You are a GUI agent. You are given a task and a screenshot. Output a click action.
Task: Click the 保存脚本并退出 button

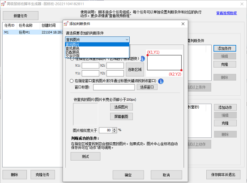pyautogui.click(x=223, y=174)
